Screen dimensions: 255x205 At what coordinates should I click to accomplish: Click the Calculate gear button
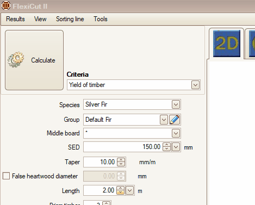tap(34, 60)
